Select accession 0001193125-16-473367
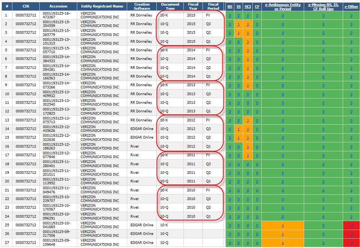 [x=57, y=15]
